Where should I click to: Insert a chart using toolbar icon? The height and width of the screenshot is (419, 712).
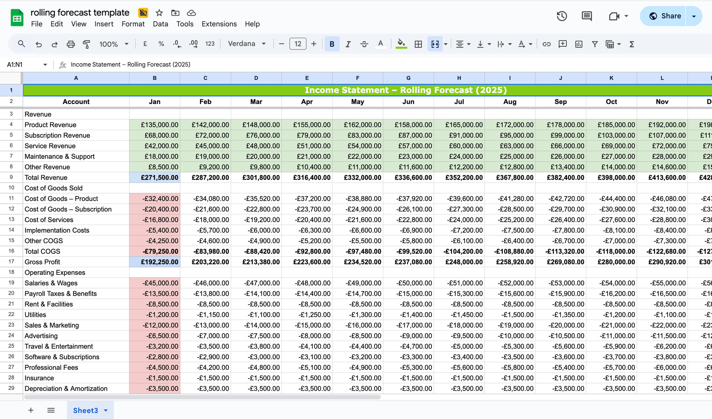(x=578, y=44)
